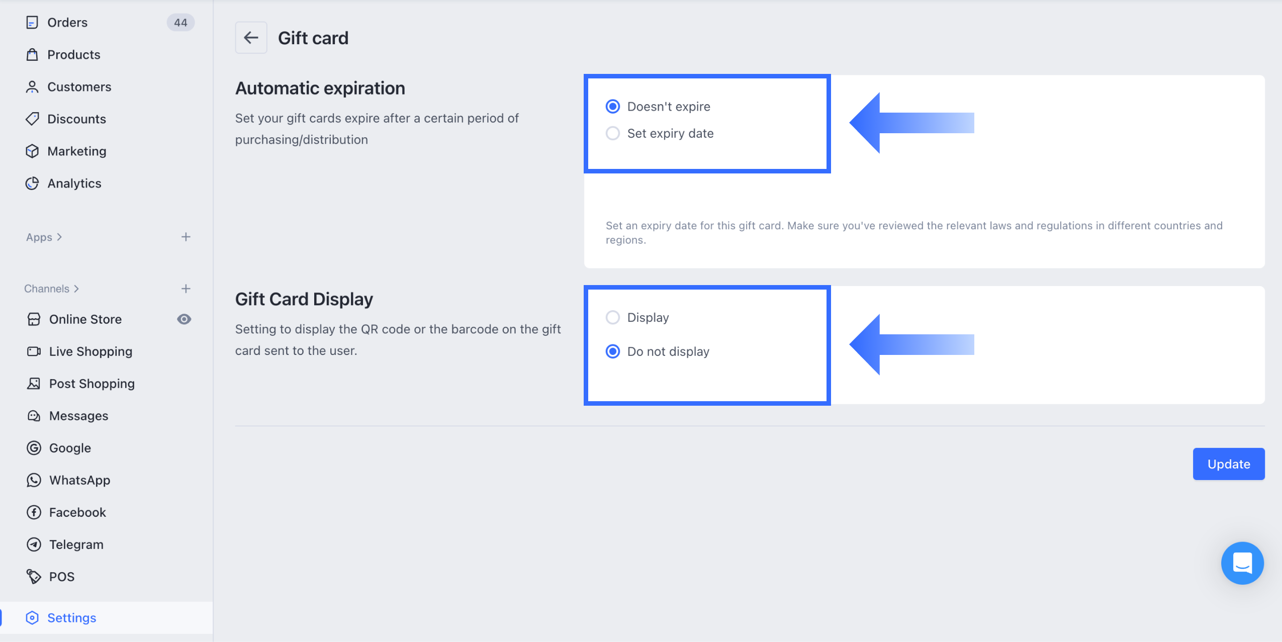
Task: Expand the Apps section chevron
Action: (59, 237)
